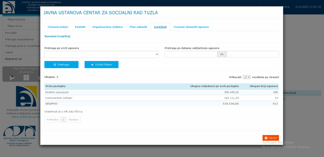Go to the Plan nabavki tab
The image size is (324, 157).
coord(138,27)
